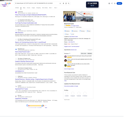This screenshot has width=125, height=117.
Task: Open the Cy14 Nps Purchase Cardholders result
Action: pyautogui.click(x=26, y=23)
